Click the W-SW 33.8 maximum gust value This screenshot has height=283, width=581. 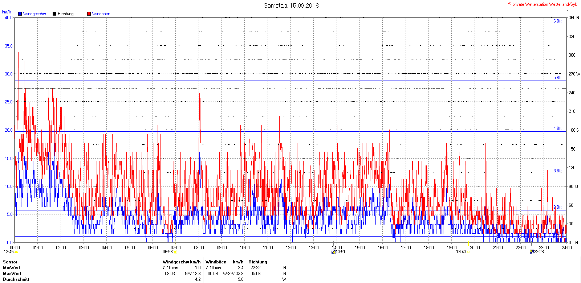click(x=233, y=274)
